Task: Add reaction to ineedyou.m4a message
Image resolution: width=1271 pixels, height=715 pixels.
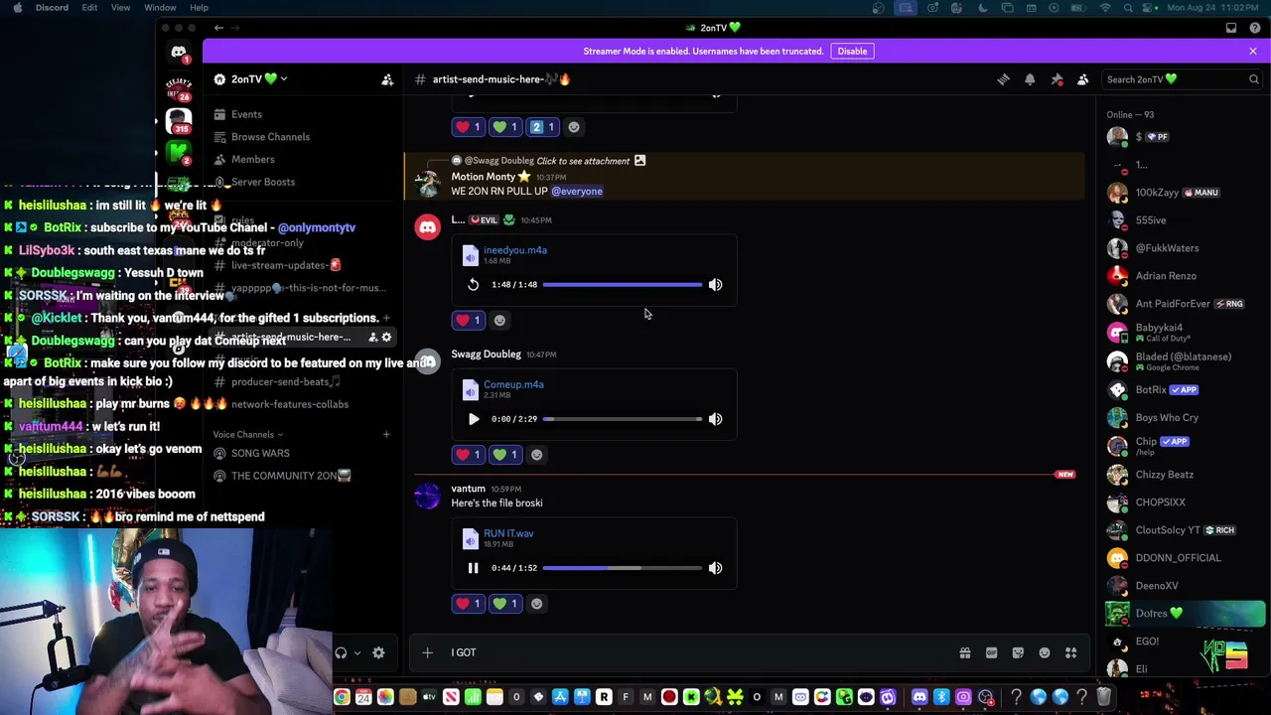Action: point(499,320)
